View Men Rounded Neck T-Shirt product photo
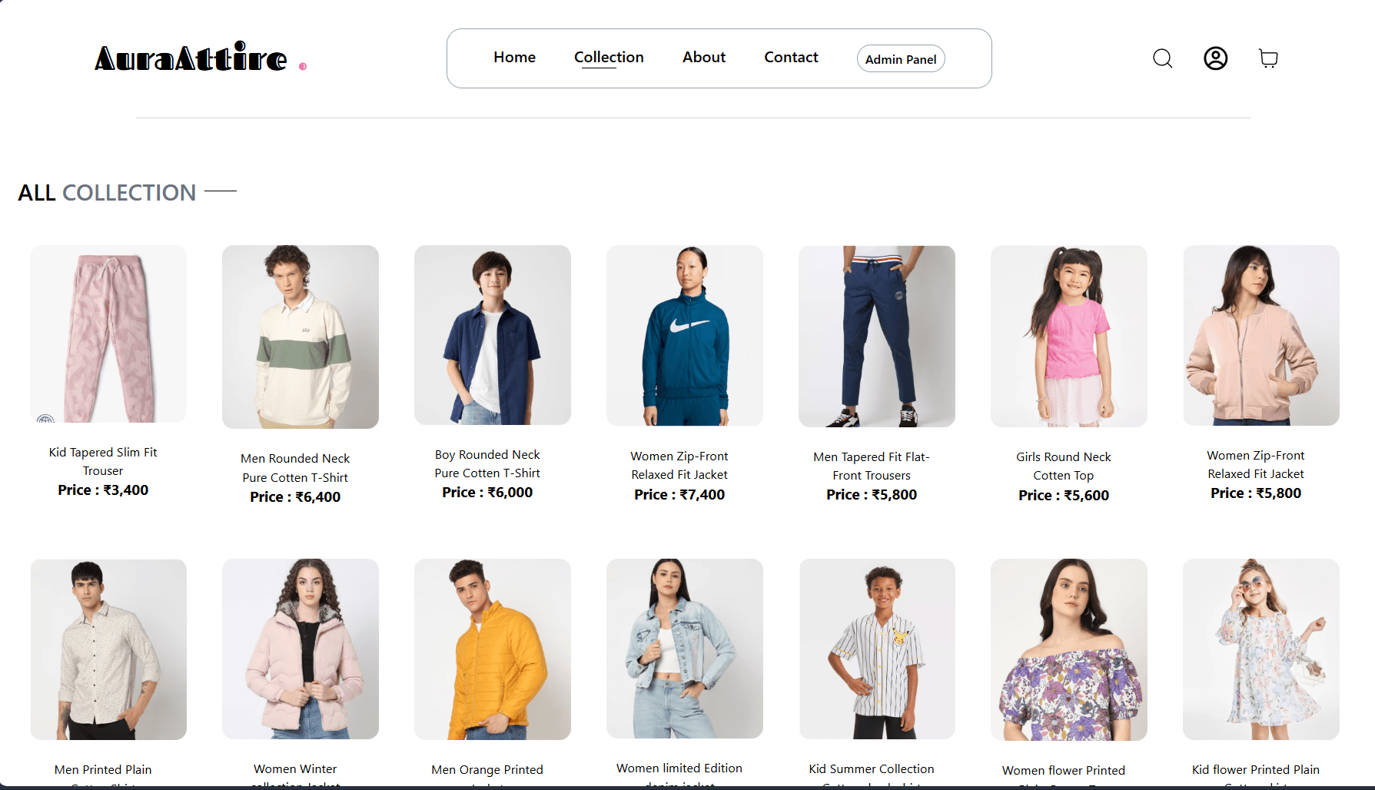The height and width of the screenshot is (790, 1375). click(x=301, y=337)
